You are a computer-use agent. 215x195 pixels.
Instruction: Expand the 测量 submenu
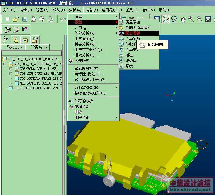coord(93,17)
